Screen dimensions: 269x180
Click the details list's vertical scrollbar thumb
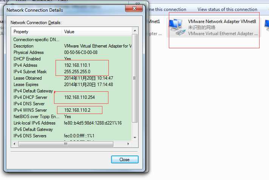(x=135, y=78)
